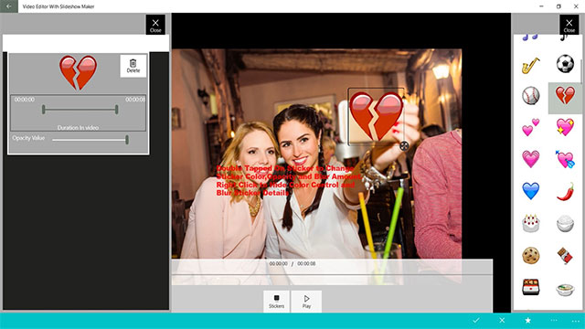Image resolution: width=585 pixels, height=329 pixels.
Task: Open the Stickers panel button
Action: coord(276,302)
